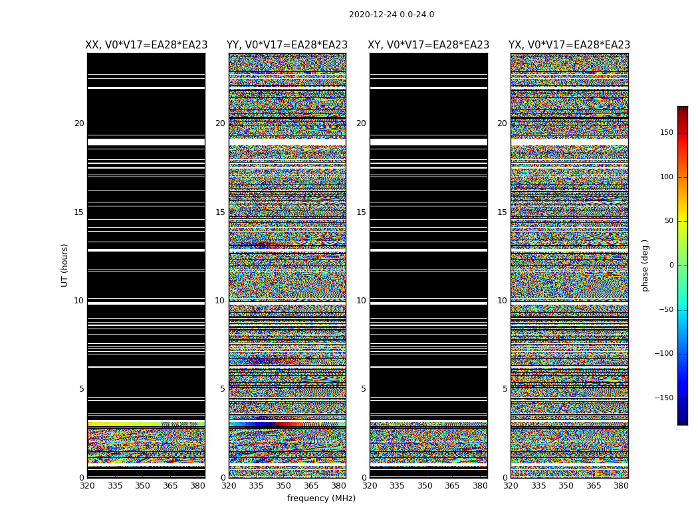Viewport: 698px width, 531px height.
Task: Click the XX phase waterfall plot
Action: pyautogui.click(x=146, y=265)
